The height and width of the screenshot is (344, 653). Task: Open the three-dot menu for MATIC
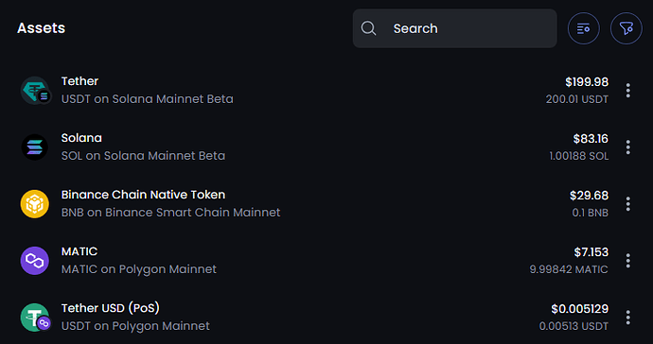tap(628, 261)
